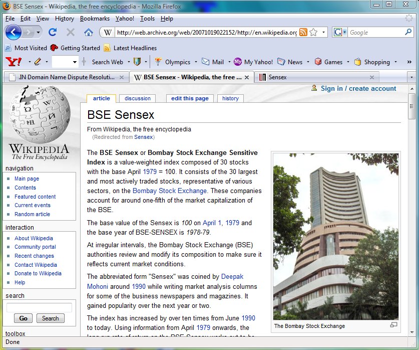This screenshot has height=350, width=419.
Task: Click the Wikipedia Go button
Action: pos(23,318)
